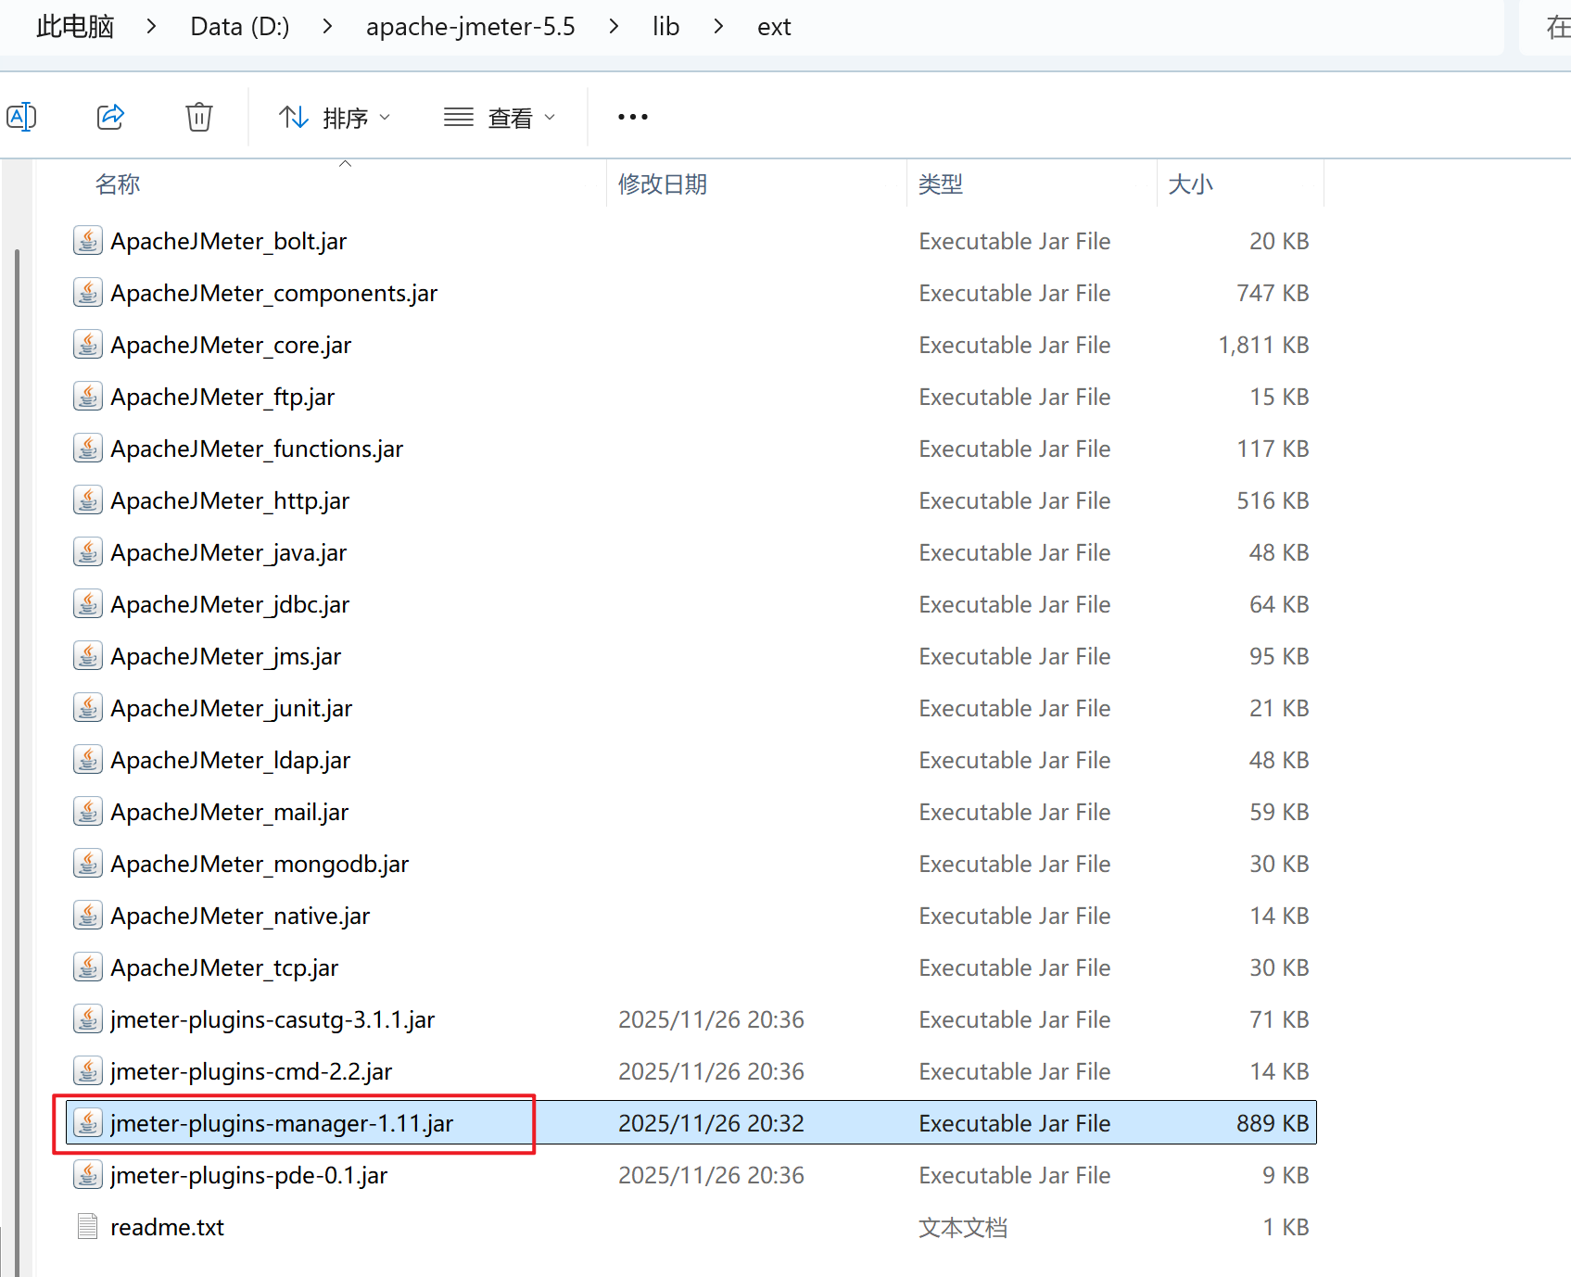
Task: Select file name jmeter-plugins-cmd-2.2.jar
Action: [x=251, y=1071]
